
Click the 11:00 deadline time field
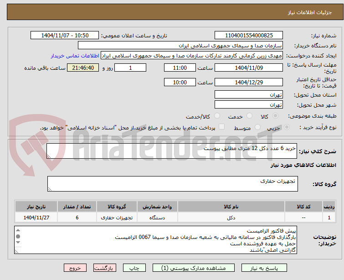(180, 67)
